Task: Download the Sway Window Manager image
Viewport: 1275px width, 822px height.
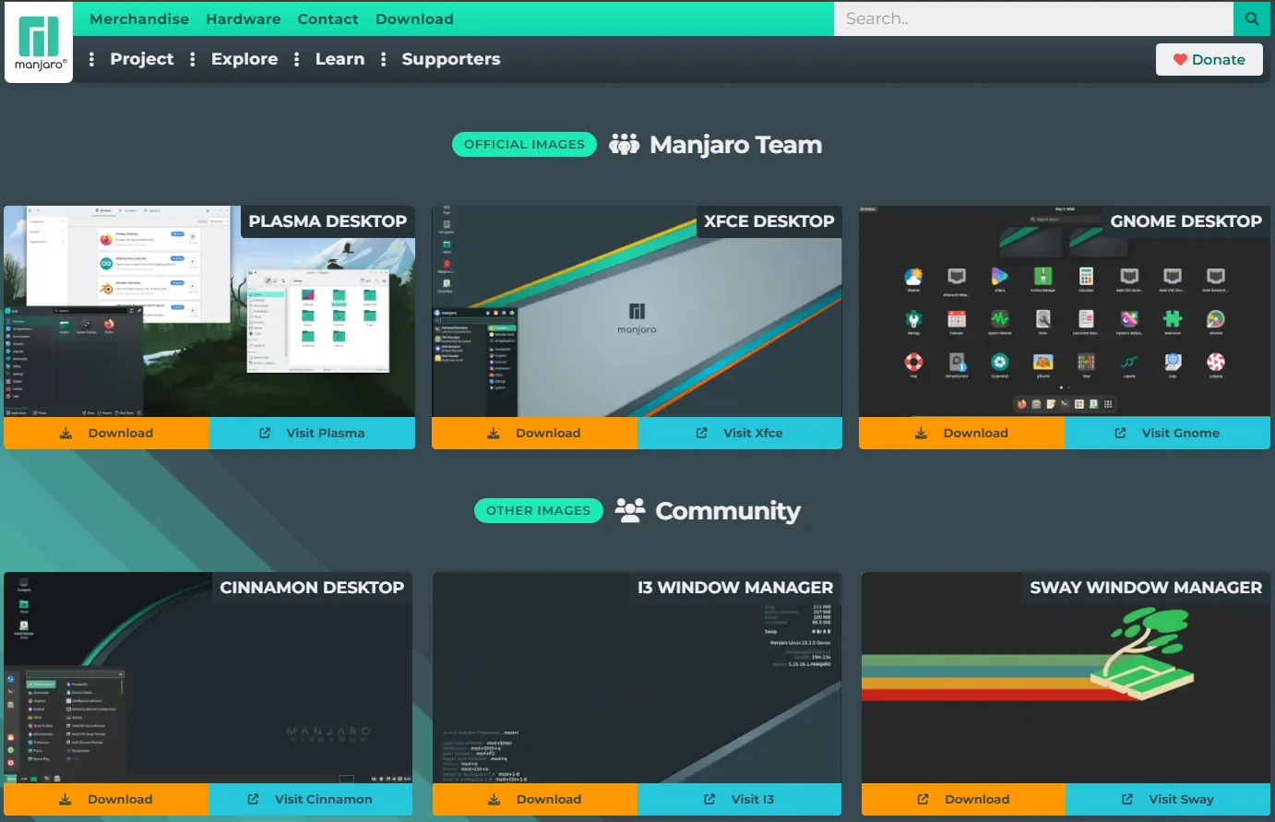Action: (x=963, y=799)
